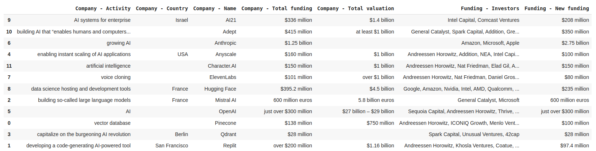Select the 'Amazon, Microsoft, Apple' investors cell
This screenshot has height=151, width=596.
tap(490, 43)
